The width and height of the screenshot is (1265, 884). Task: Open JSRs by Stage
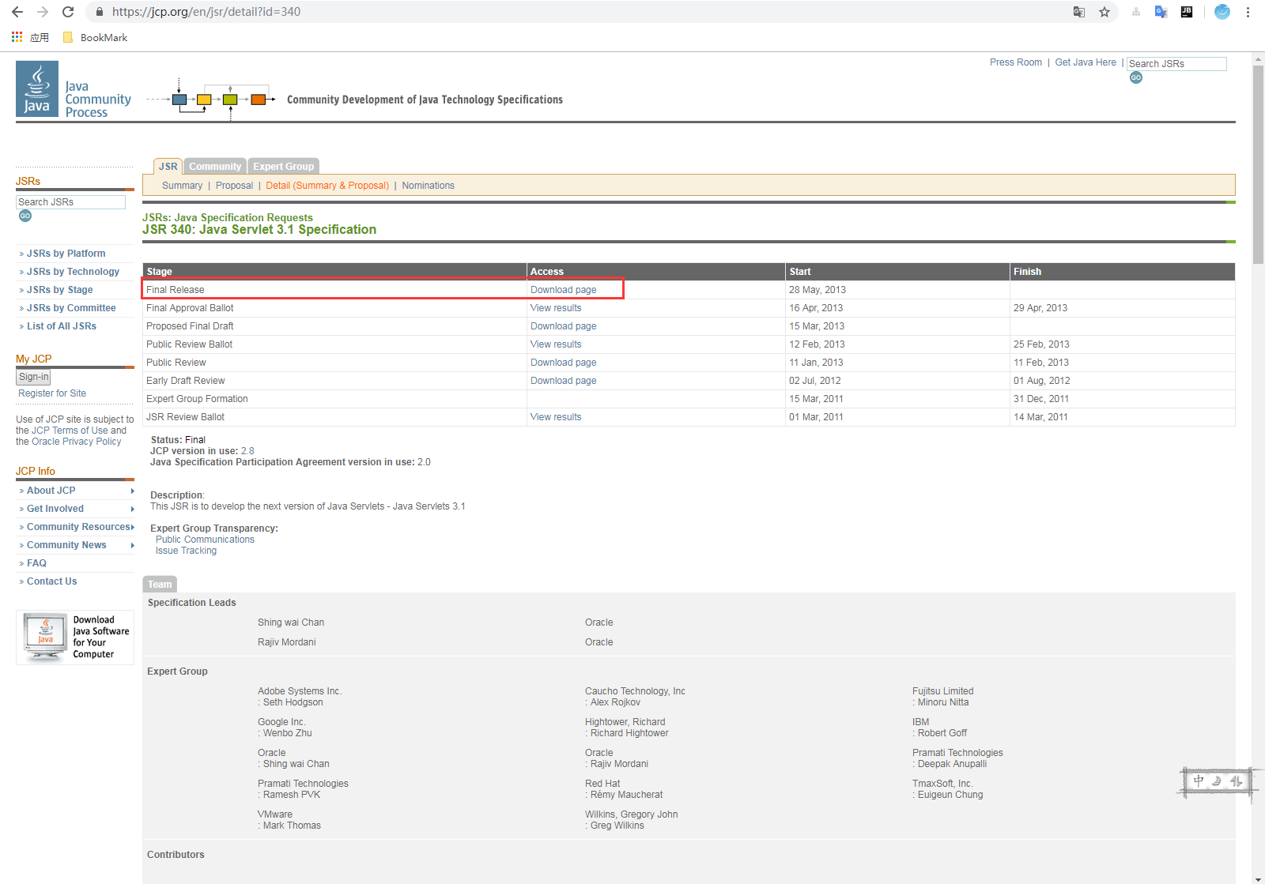pyautogui.click(x=59, y=290)
